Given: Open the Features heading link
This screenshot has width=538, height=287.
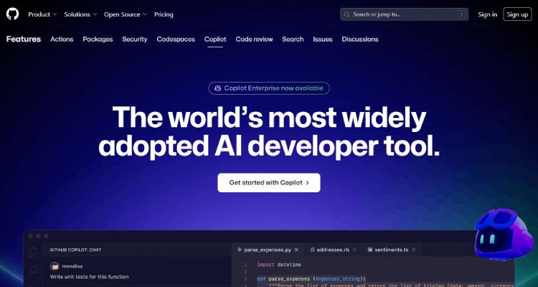Looking at the screenshot, I should 24,39.
